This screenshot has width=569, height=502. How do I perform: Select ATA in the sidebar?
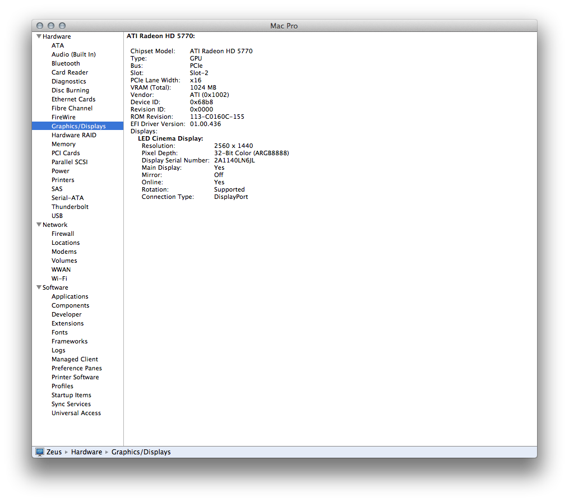(x=58, y=45)
